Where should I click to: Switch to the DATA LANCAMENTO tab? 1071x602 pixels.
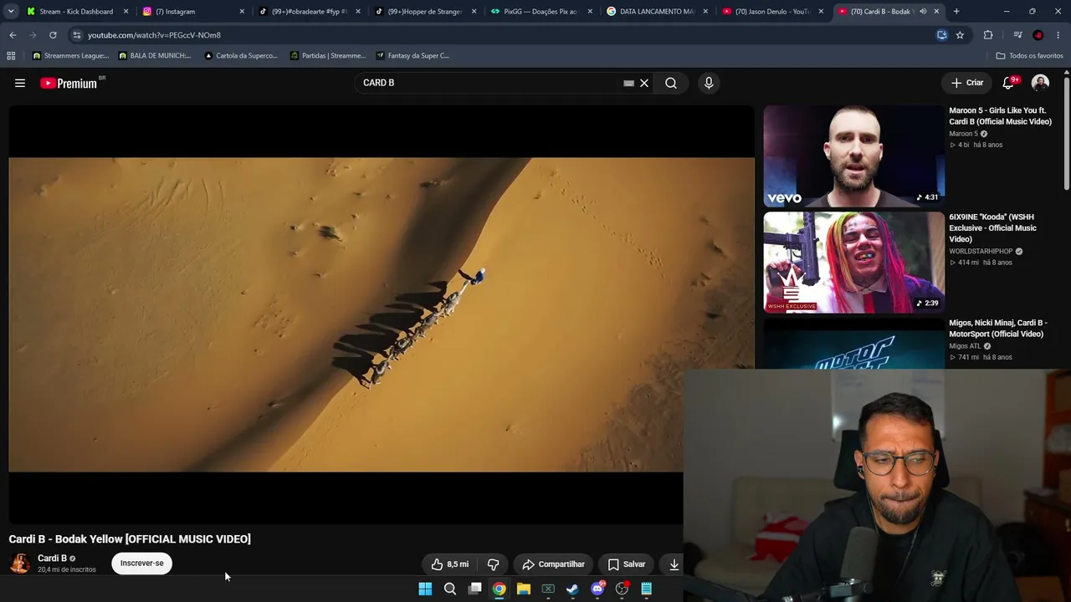tap(657, 12)
